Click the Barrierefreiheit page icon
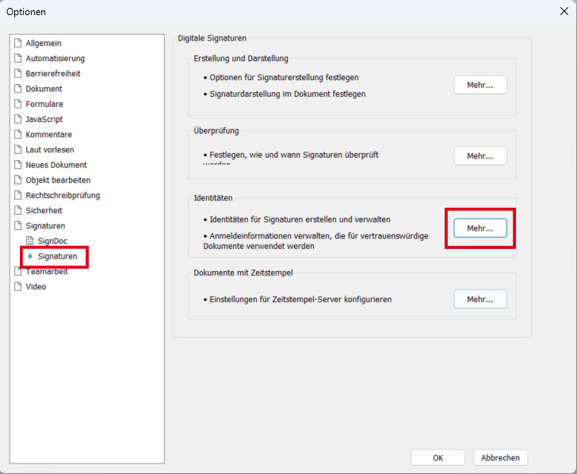The image size is (577, 474). pyautogui.click(x=18, y=74)
